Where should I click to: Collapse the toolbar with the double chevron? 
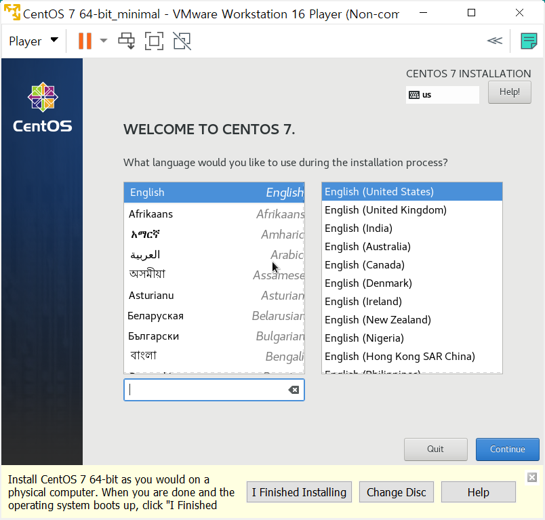coord(495,41)
